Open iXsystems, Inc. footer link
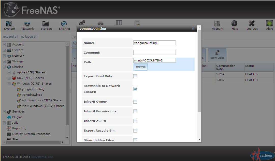Viewport: 275px width, 161px height. [42, 157]
